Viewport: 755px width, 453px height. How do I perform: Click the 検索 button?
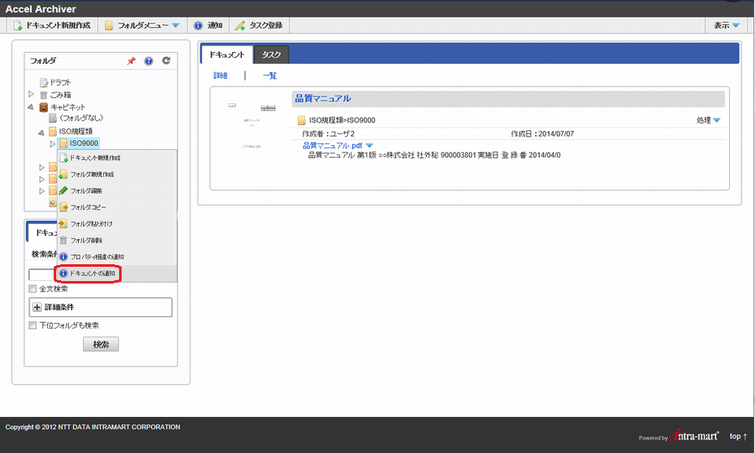pos(101,344)
